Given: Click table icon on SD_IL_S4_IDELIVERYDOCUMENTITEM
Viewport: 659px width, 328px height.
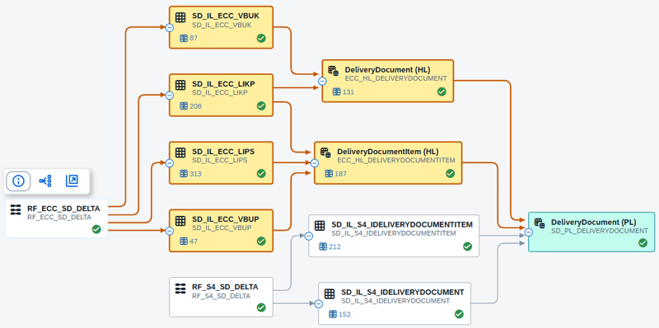Looking at the screenshot, I should tap(320, 225).
